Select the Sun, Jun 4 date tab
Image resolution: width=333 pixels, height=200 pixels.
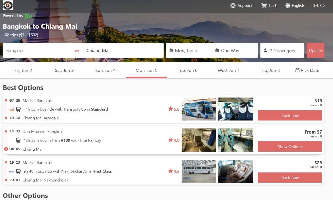tap(105, 70)
